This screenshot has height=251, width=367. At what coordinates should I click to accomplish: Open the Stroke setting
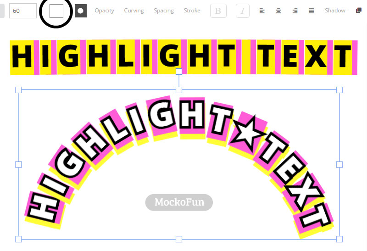pyautogui.click(x=192, y=11)
